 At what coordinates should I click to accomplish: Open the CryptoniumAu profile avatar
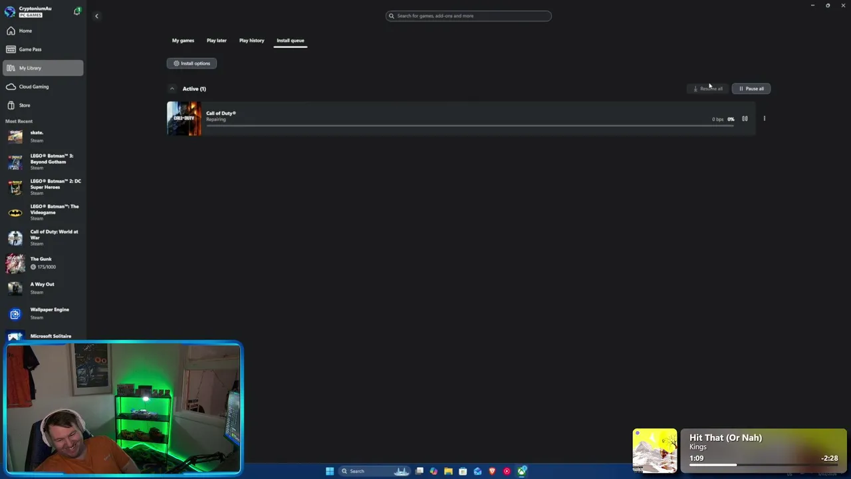[9, 11]
